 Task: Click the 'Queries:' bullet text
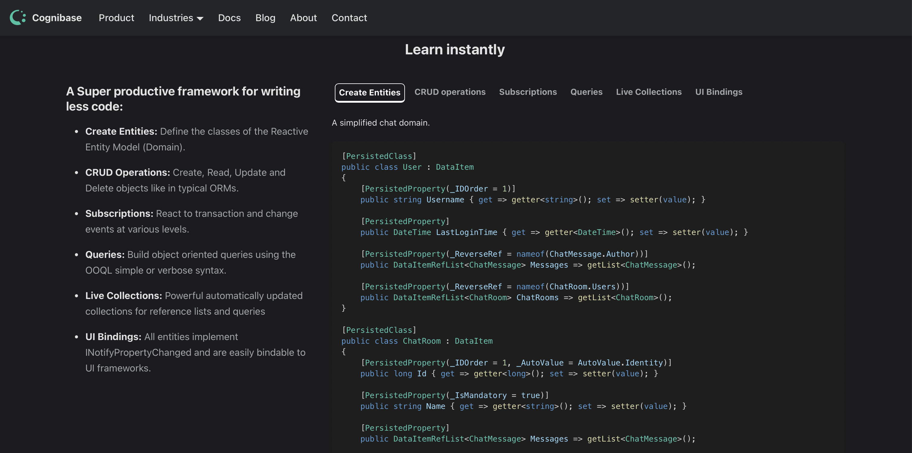(x=105, y=255)
